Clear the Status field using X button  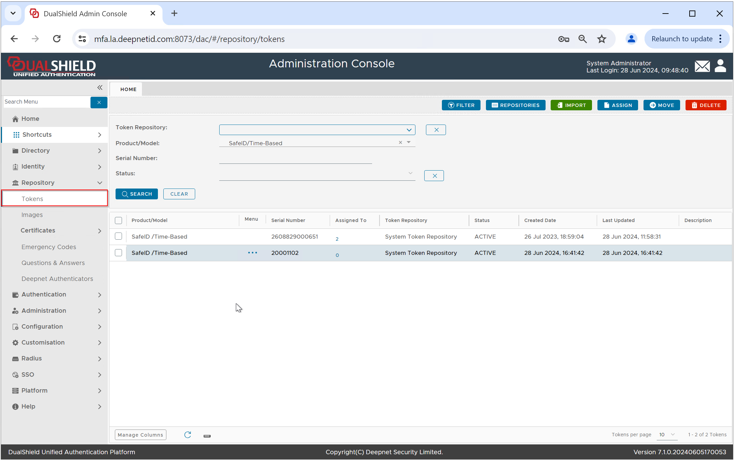(434, 176)
